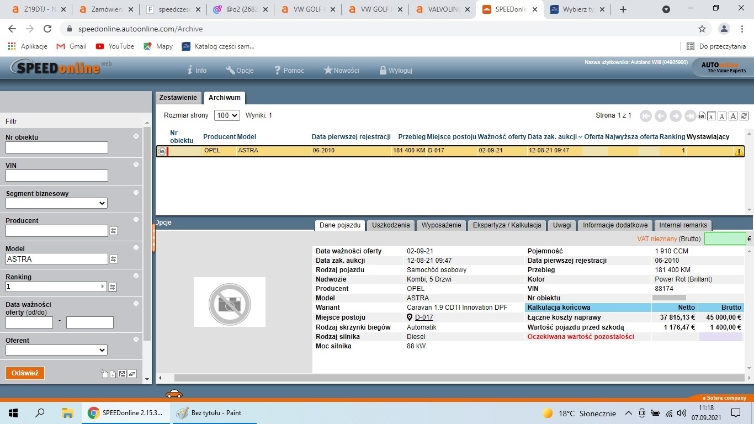Click the eraser icon to clear filters
The image size is (754, 424).
point(132,374)
